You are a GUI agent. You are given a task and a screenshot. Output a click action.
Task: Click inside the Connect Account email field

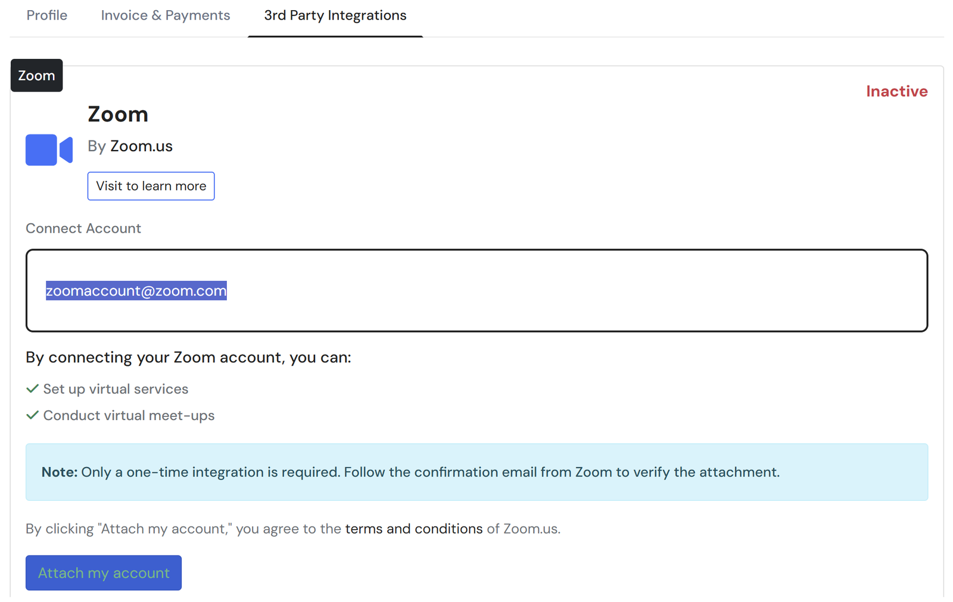click(x=536, y=291)
